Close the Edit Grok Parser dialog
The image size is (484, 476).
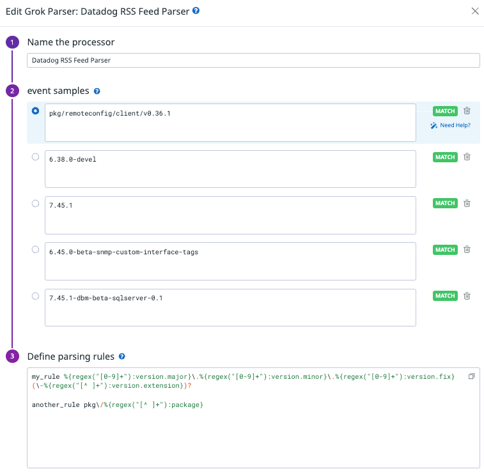(x=474, y=11)
